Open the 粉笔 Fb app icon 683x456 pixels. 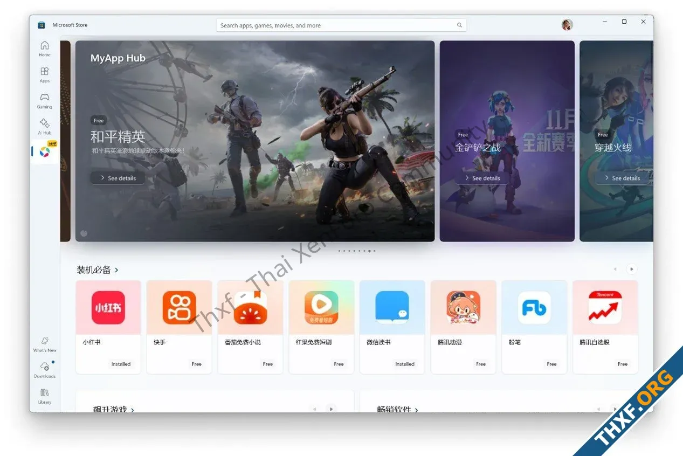pos(534,307)
